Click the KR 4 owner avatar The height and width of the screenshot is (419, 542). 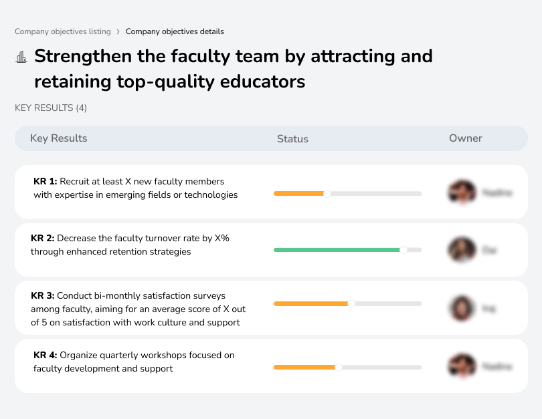pyautogui.click(x=462, y=366)
